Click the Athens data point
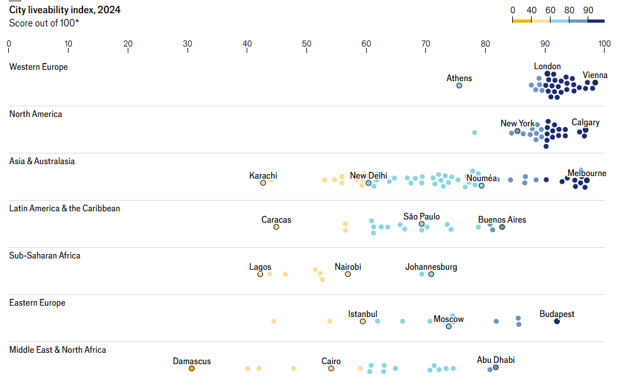The image size is (621, 383). [x=459, y=86]
